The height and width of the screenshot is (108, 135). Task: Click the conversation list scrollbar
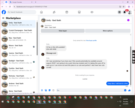point(37,39)
